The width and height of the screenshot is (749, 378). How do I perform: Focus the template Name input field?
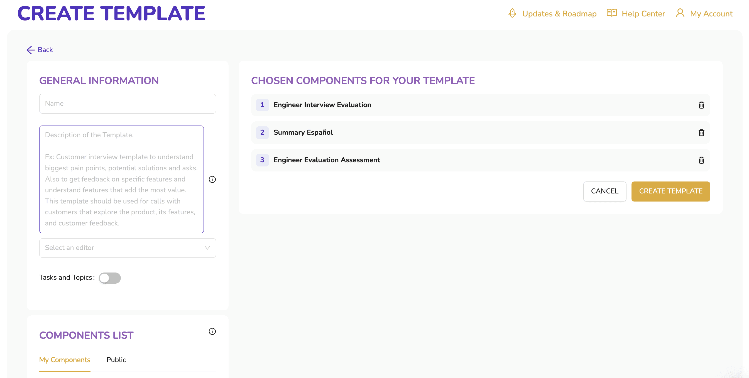coord(128,104)
